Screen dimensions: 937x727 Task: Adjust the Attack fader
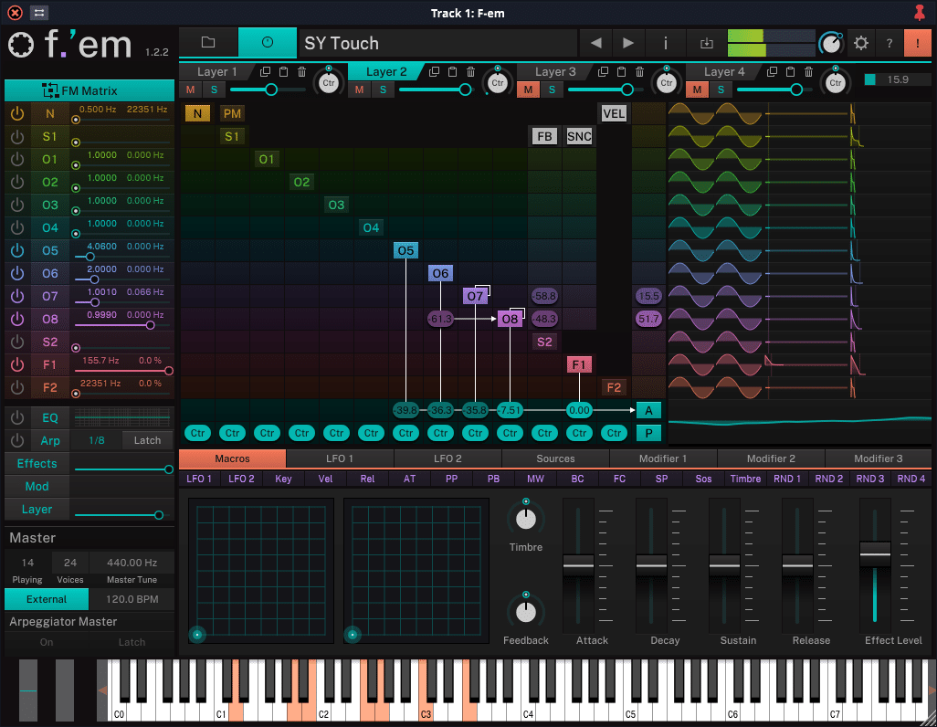[x=578, y=565]
